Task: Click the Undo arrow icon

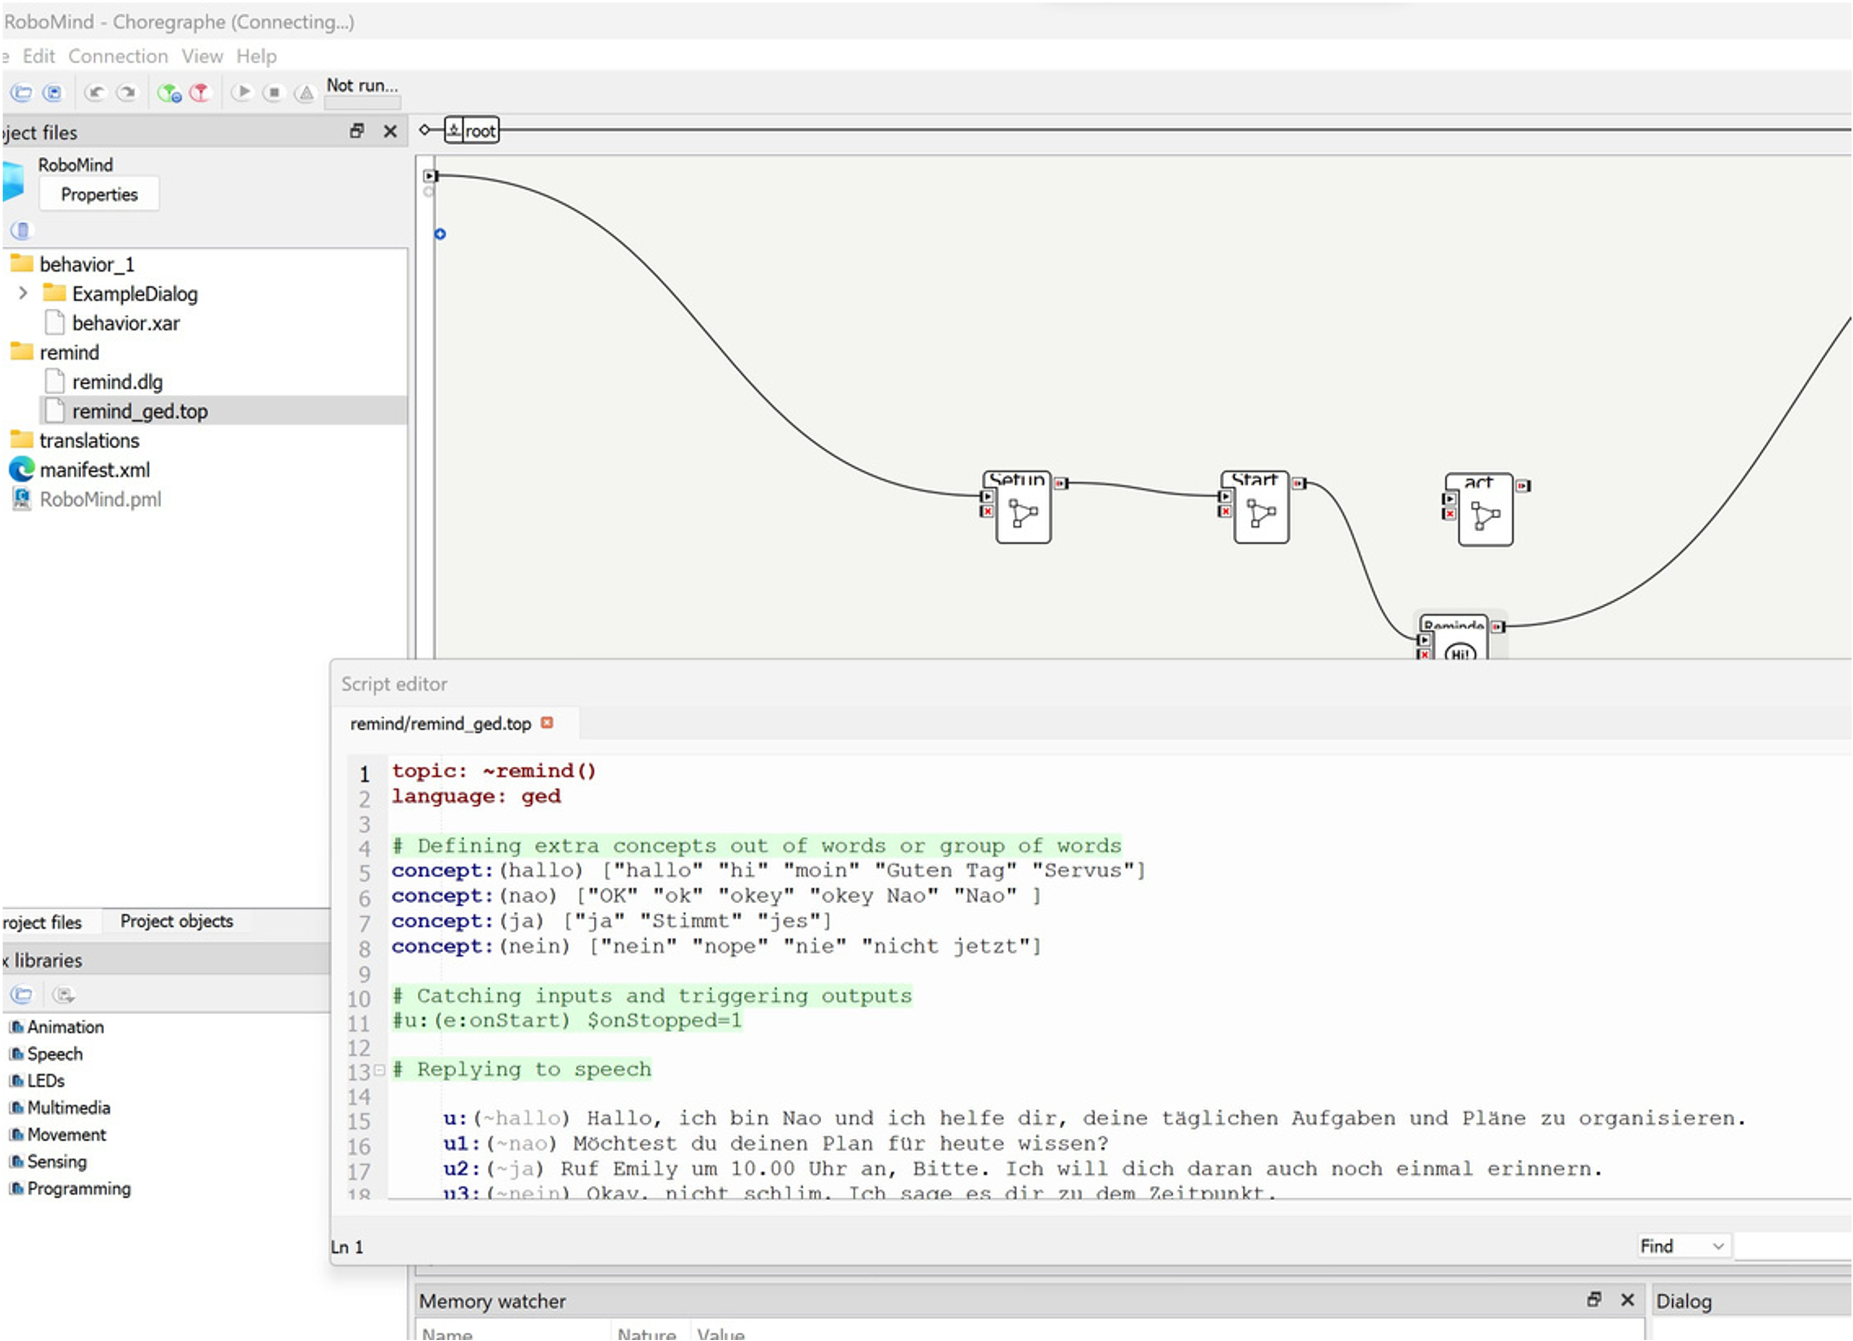Action: pyautogui.click(x=96, y=93)
